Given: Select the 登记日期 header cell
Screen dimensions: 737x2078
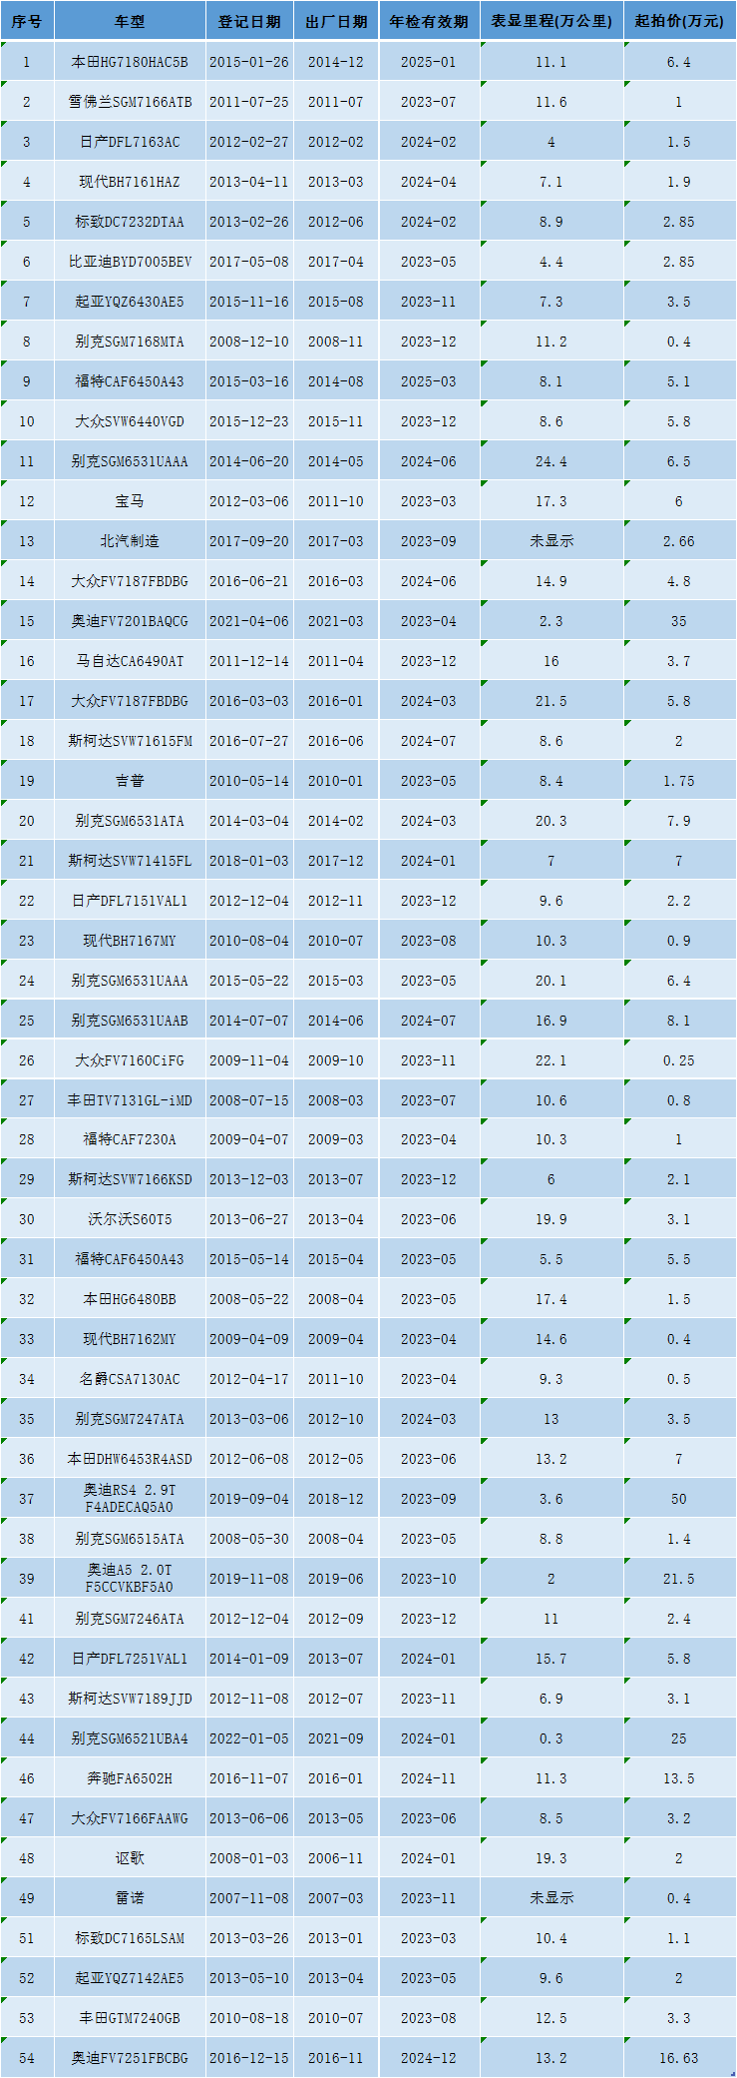Looking at the screenshot, I should pos(249,21).
